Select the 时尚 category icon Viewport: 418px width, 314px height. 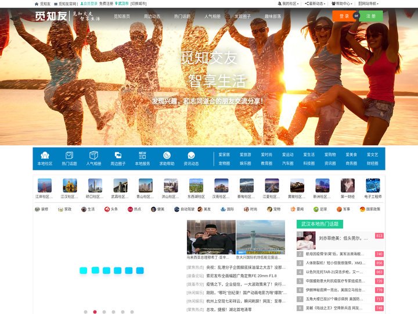246,209
